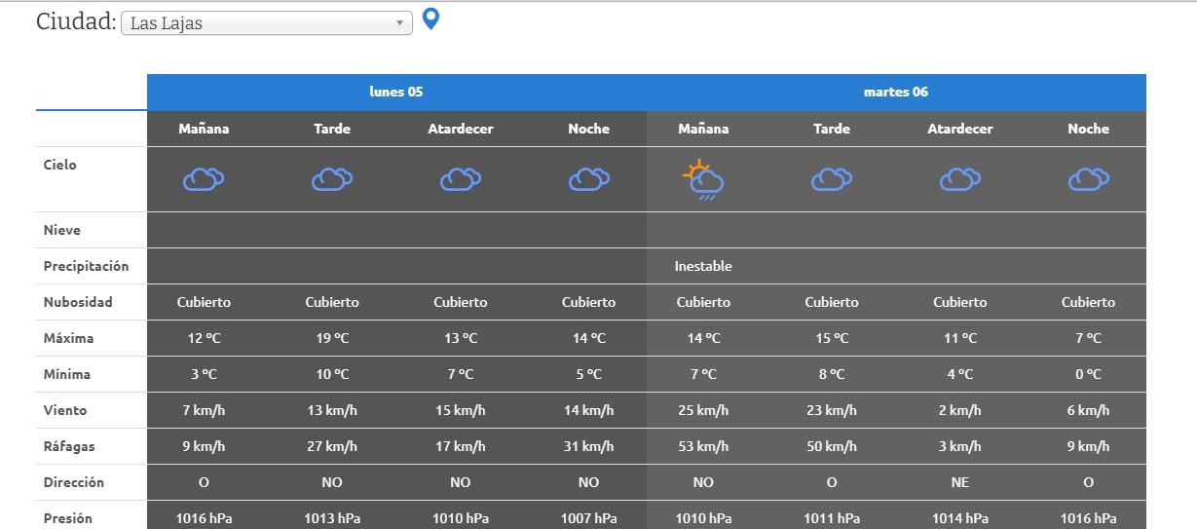
Task: Click cloud icon for lunes Mañana
Action: (204, 179)
